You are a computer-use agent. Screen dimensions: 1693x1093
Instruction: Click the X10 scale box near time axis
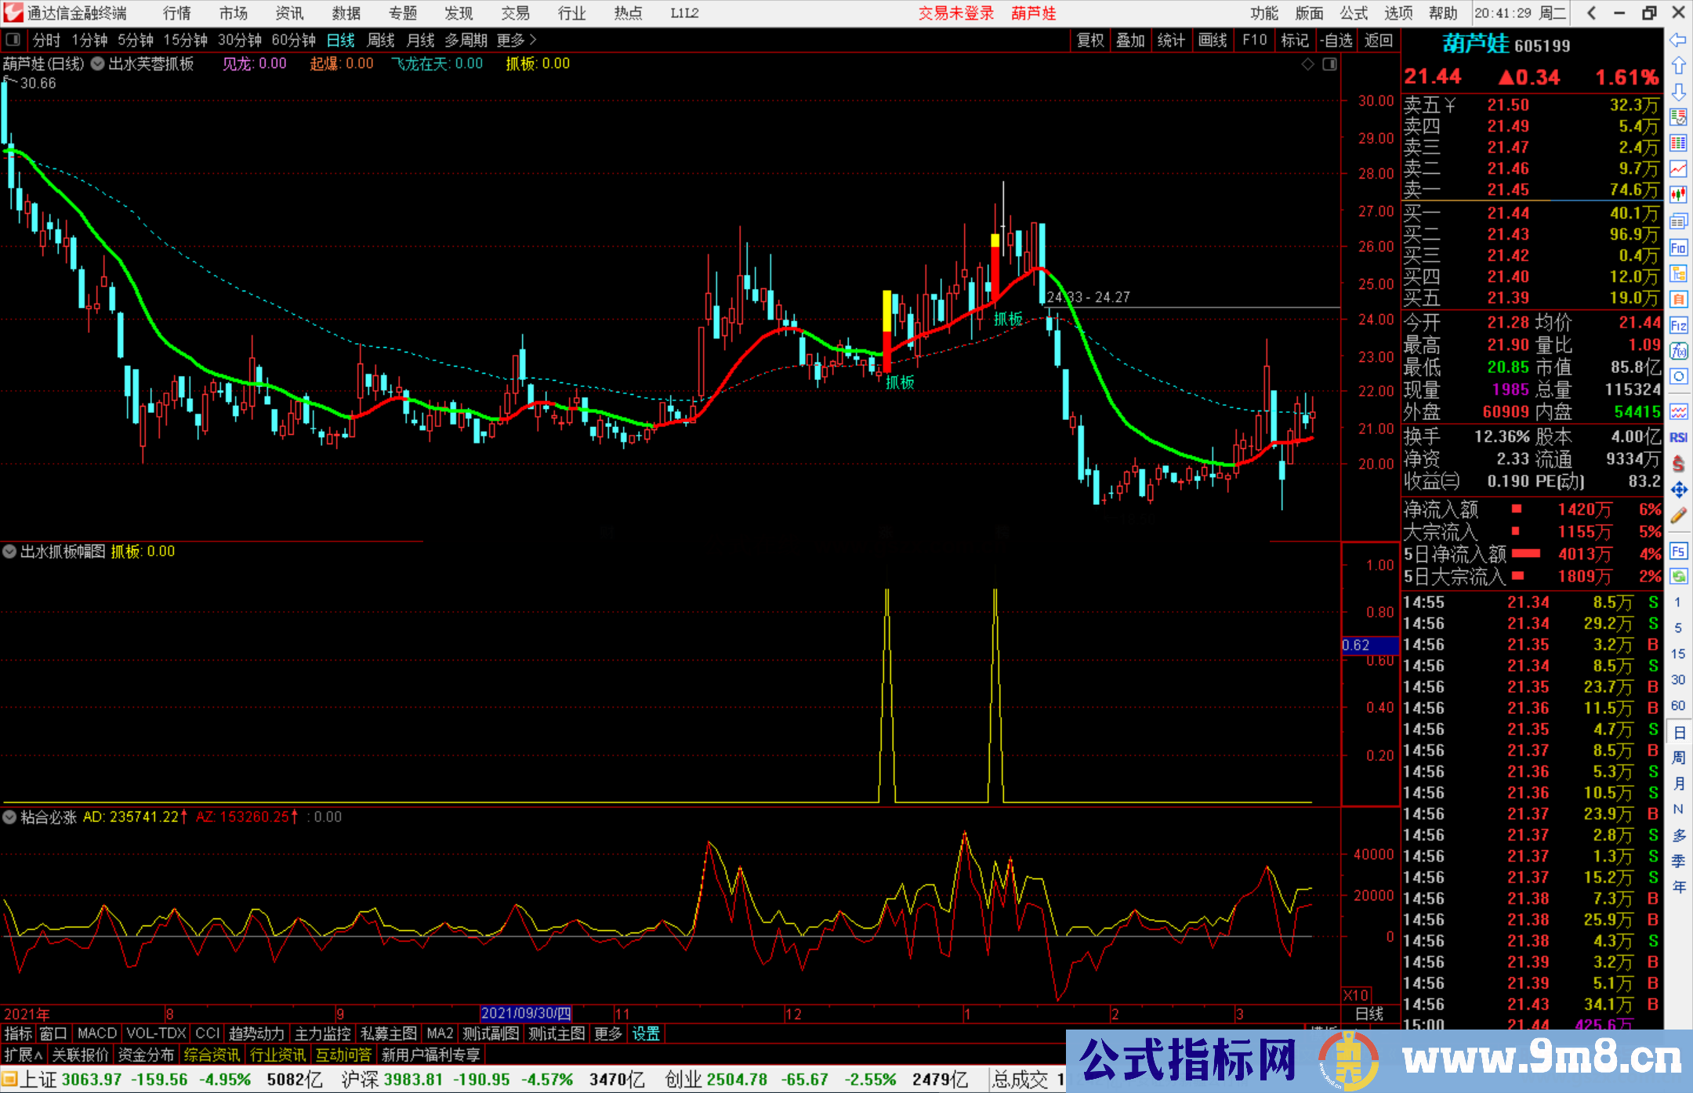(x=1357, y=995)
